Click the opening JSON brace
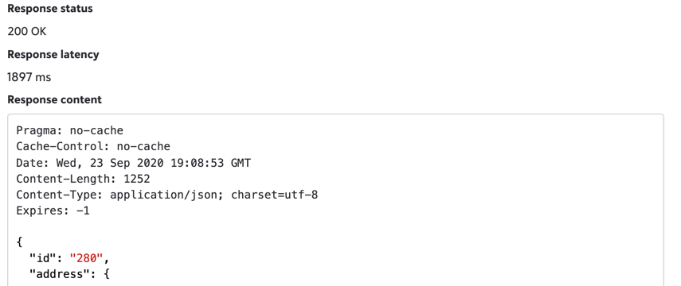This screenshot has width=681, height=286. pos(19,242)
